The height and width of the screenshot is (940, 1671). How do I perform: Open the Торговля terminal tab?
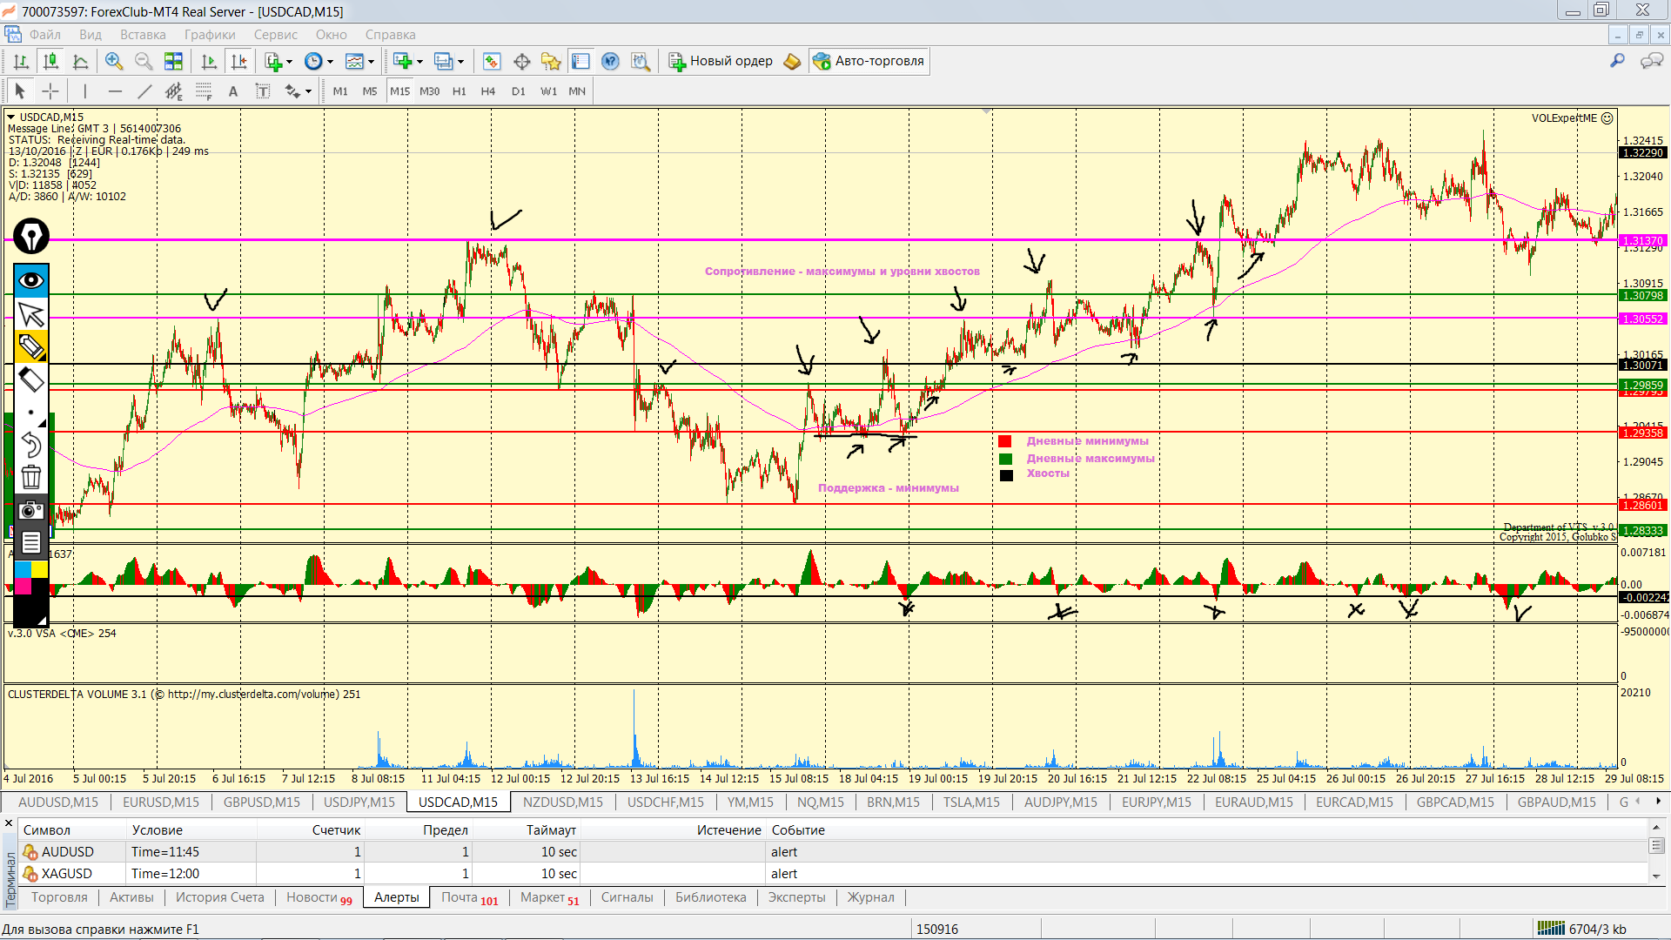(59, 897)
